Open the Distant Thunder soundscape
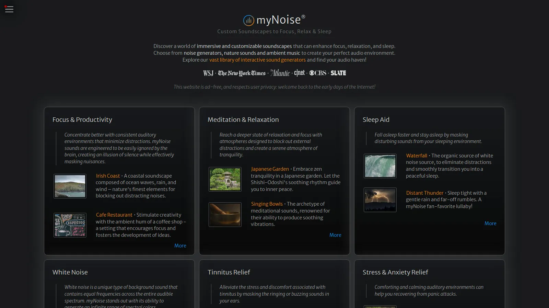Viewport: 549px width, 308px height. 424,193
